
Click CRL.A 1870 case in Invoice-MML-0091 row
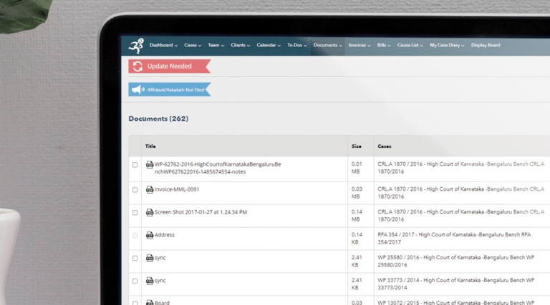(x=461, y=193)
